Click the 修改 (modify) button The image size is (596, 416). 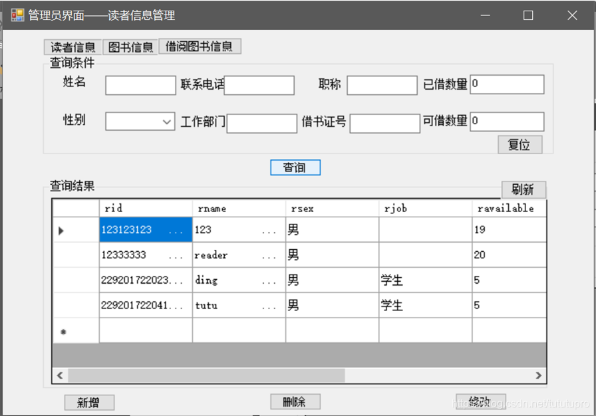(480, 402)
